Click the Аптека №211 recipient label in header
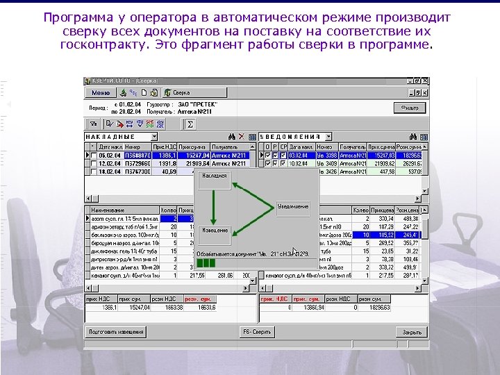This screenshot has height=375, width=500. tap(194, 112)
